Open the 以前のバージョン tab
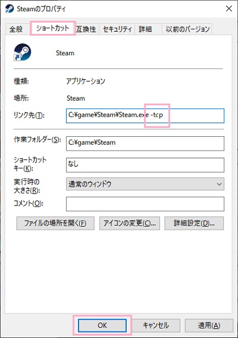Viewport: 238px width, 338px height. point(187,29)
